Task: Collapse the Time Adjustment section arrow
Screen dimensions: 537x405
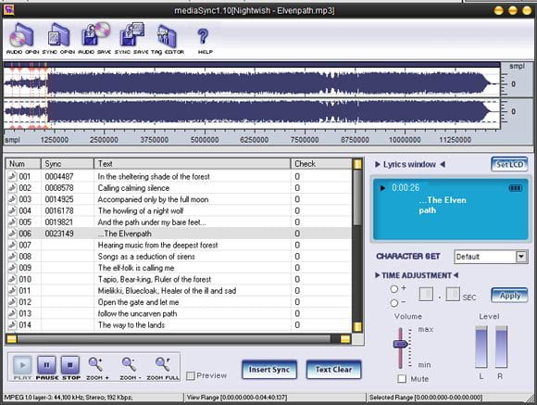Action: pos(378,275)
